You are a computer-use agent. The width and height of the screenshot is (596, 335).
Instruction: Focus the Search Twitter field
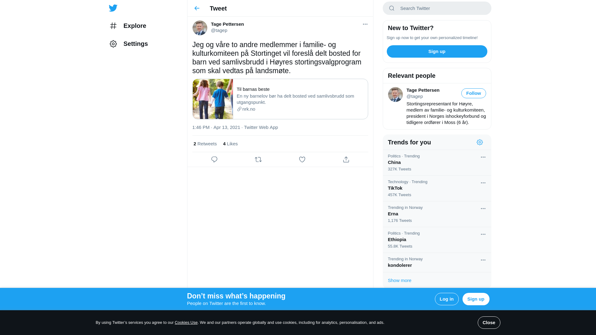tap(437, 8)
